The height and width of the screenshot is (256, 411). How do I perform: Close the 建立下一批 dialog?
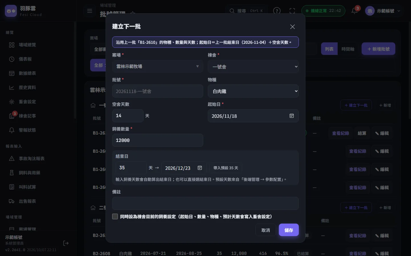(x=292, y=27)
